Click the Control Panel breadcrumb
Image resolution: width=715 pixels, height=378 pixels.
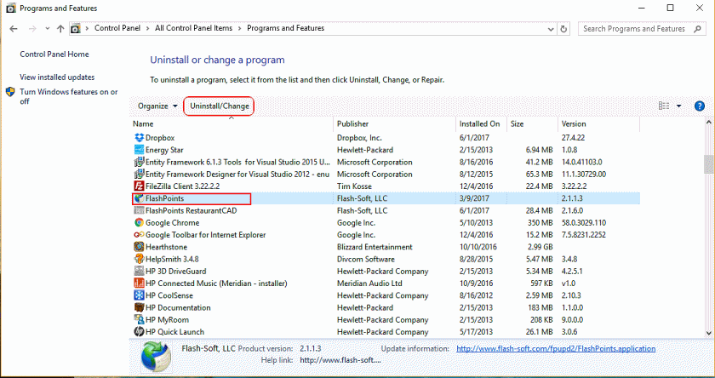coord(117,28)
